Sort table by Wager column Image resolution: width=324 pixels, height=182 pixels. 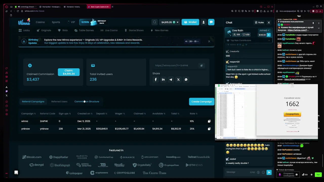click(120, 114)
